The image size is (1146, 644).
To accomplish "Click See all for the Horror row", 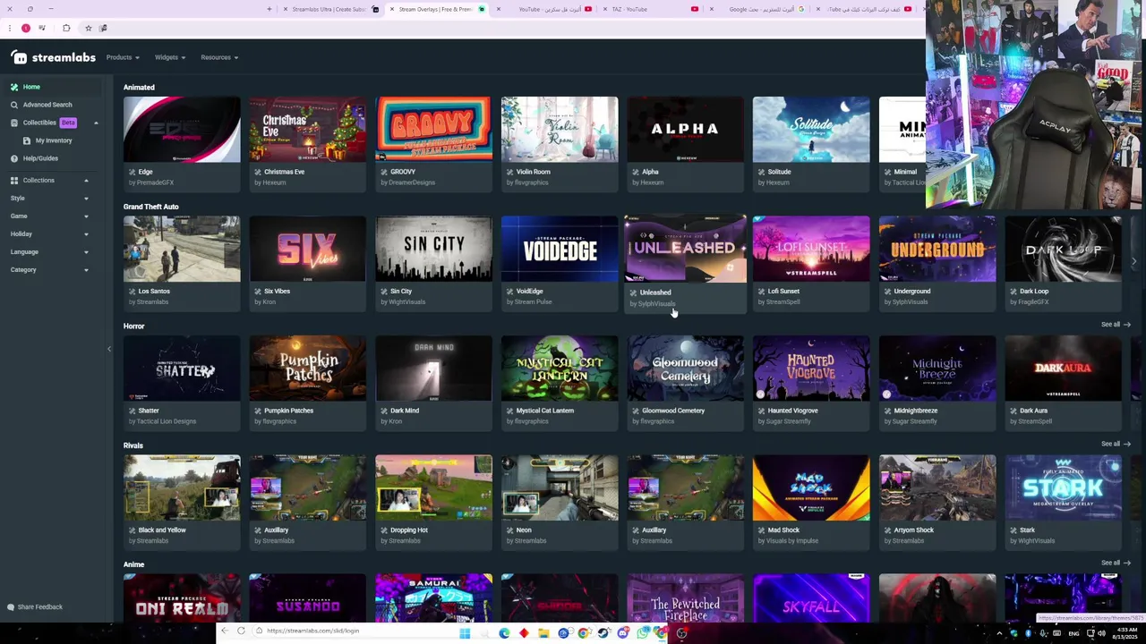I will [1116, 325].
